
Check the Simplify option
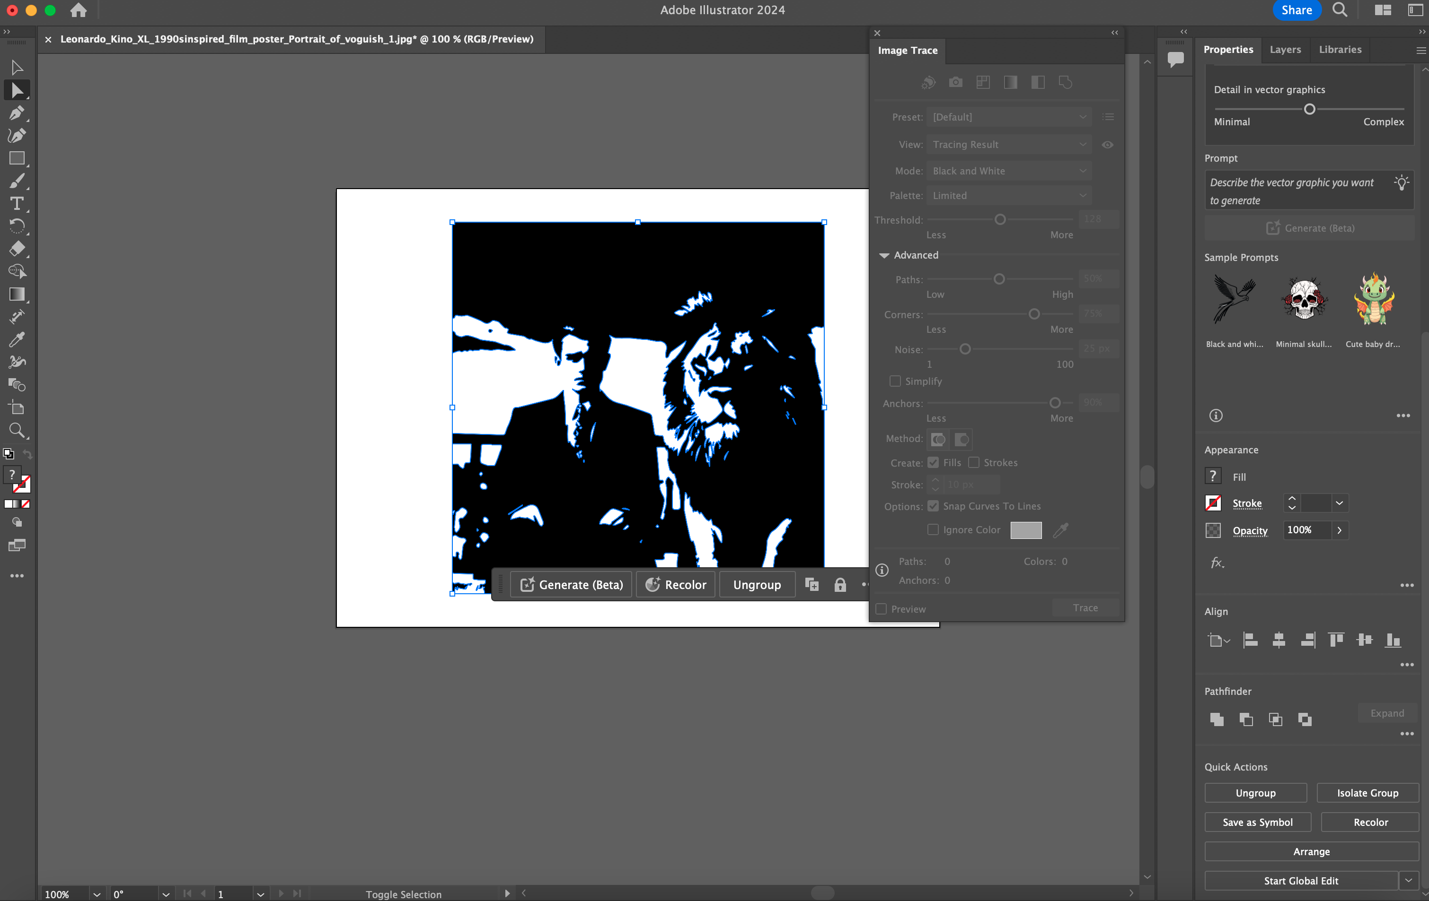[x=895, y=381]
